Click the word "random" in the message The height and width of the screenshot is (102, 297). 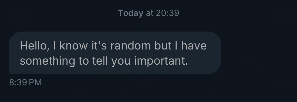point(130,46)
